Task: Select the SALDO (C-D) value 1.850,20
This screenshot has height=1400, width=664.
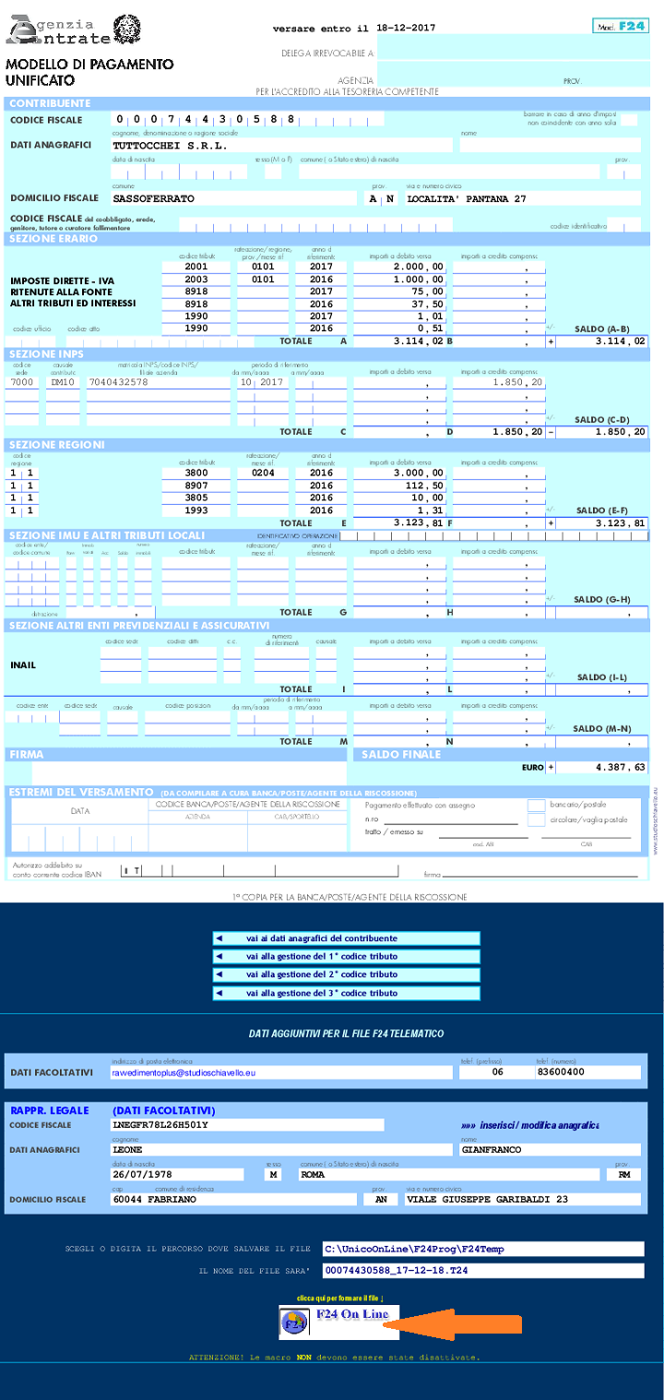Action: point(602,432)
